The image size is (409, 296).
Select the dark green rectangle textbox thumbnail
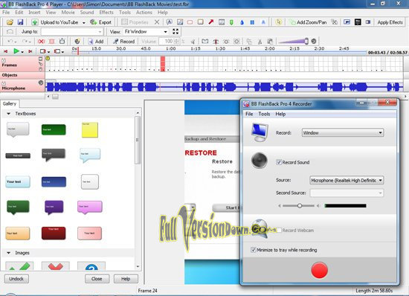[x=54, y=129]
